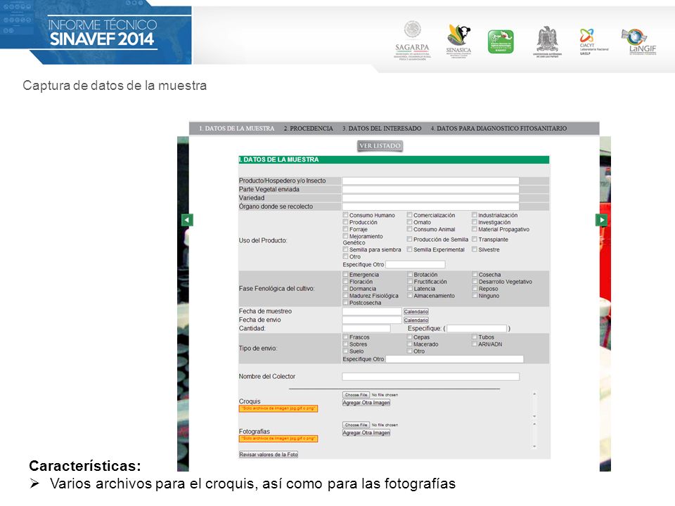Check Mejoramiento Genético checkbox
Viewport: 675px width, 506px height.
pos(345,236)
